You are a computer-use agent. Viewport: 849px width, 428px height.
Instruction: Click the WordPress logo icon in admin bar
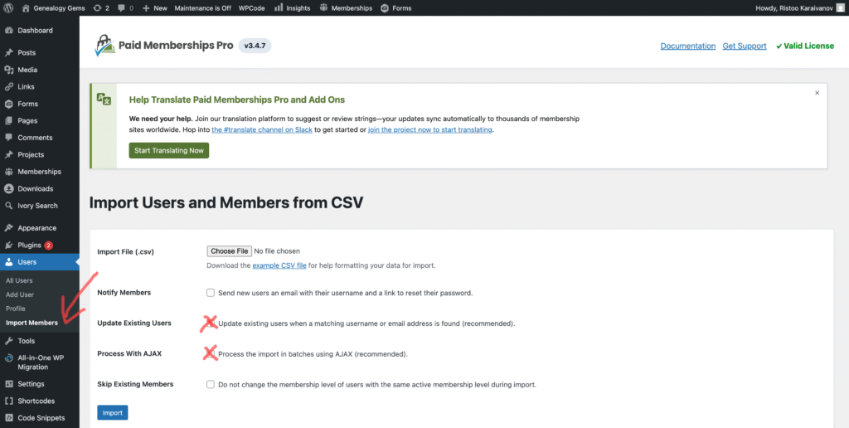point(9,7)
